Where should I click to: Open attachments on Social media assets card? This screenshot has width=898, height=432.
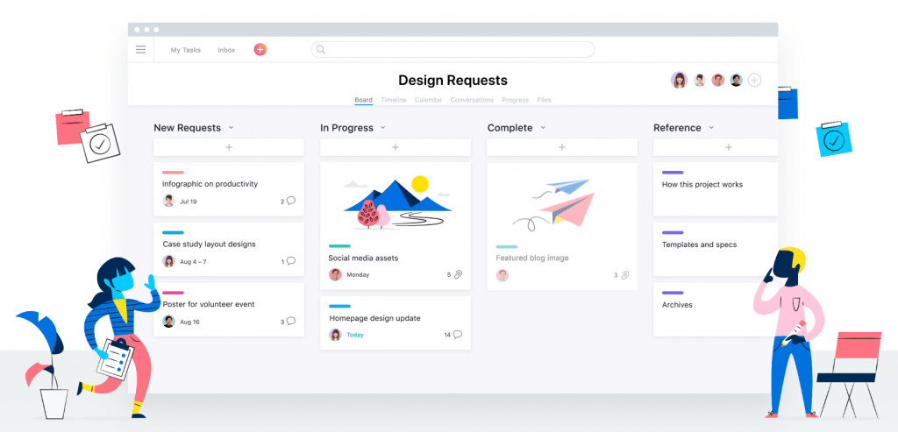pyautogui.click(x=458, y=274)
